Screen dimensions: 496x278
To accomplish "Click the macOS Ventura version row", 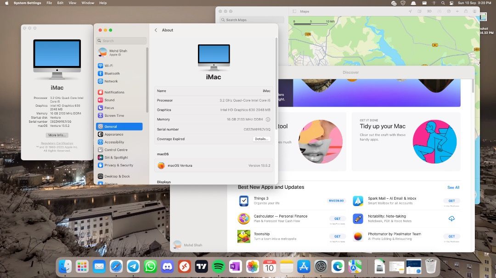I will tap(214, 165).
